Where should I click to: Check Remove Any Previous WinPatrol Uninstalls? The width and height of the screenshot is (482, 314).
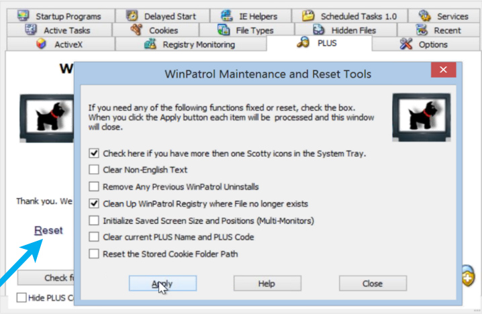(x=94, y=187)
